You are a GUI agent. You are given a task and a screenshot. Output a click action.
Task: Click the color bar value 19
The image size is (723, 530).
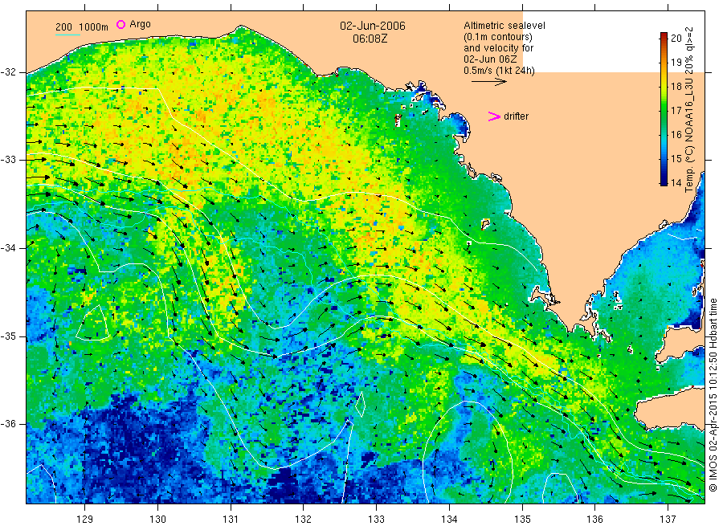coord(676,62)
